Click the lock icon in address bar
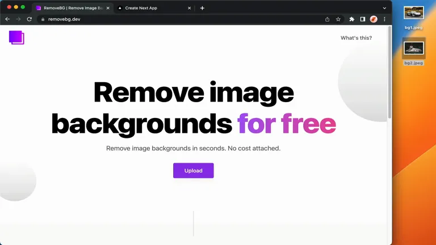The height and width of the screenshot is (245, 436). 43,19
